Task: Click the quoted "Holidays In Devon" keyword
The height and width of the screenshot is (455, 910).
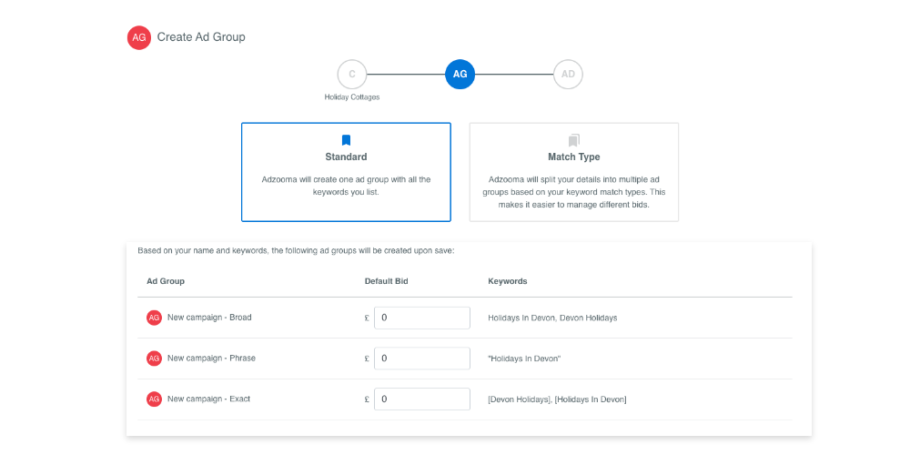Action: 524,359
